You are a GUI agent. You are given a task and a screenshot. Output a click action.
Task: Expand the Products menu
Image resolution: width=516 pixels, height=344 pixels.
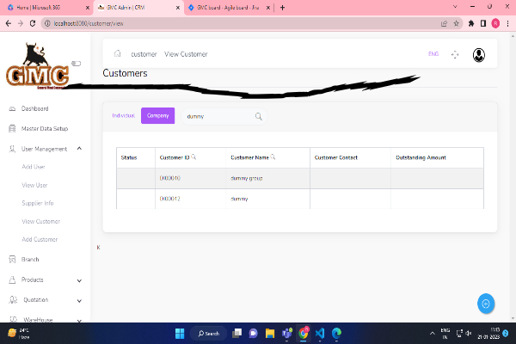[79, 279]
